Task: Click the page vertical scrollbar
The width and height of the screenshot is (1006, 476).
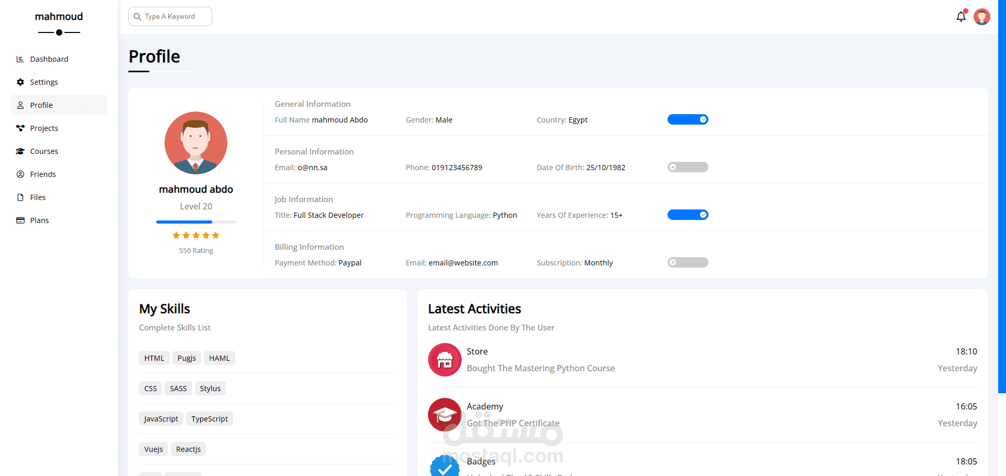Action: (x=1002, y=196)
